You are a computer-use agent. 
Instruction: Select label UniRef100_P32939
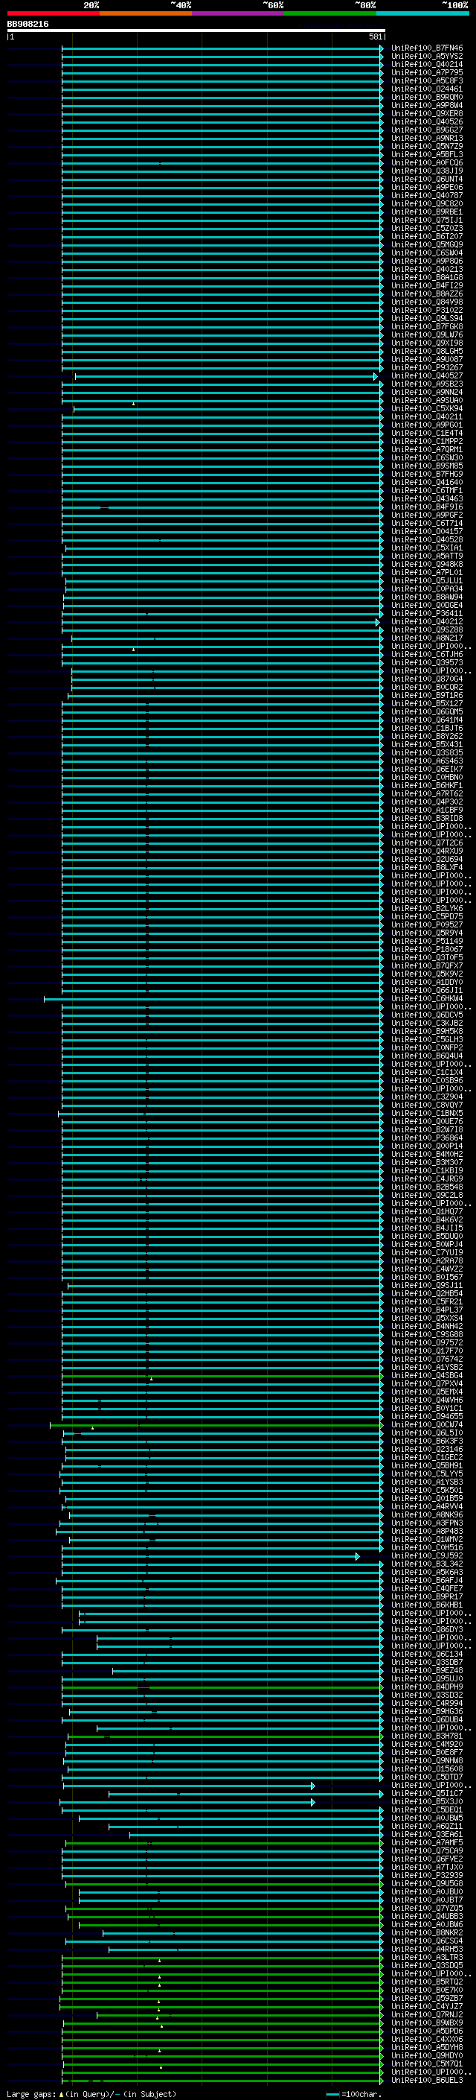pos(426,1875)
